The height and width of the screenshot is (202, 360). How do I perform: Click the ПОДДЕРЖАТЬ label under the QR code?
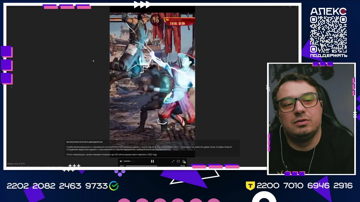328,56
